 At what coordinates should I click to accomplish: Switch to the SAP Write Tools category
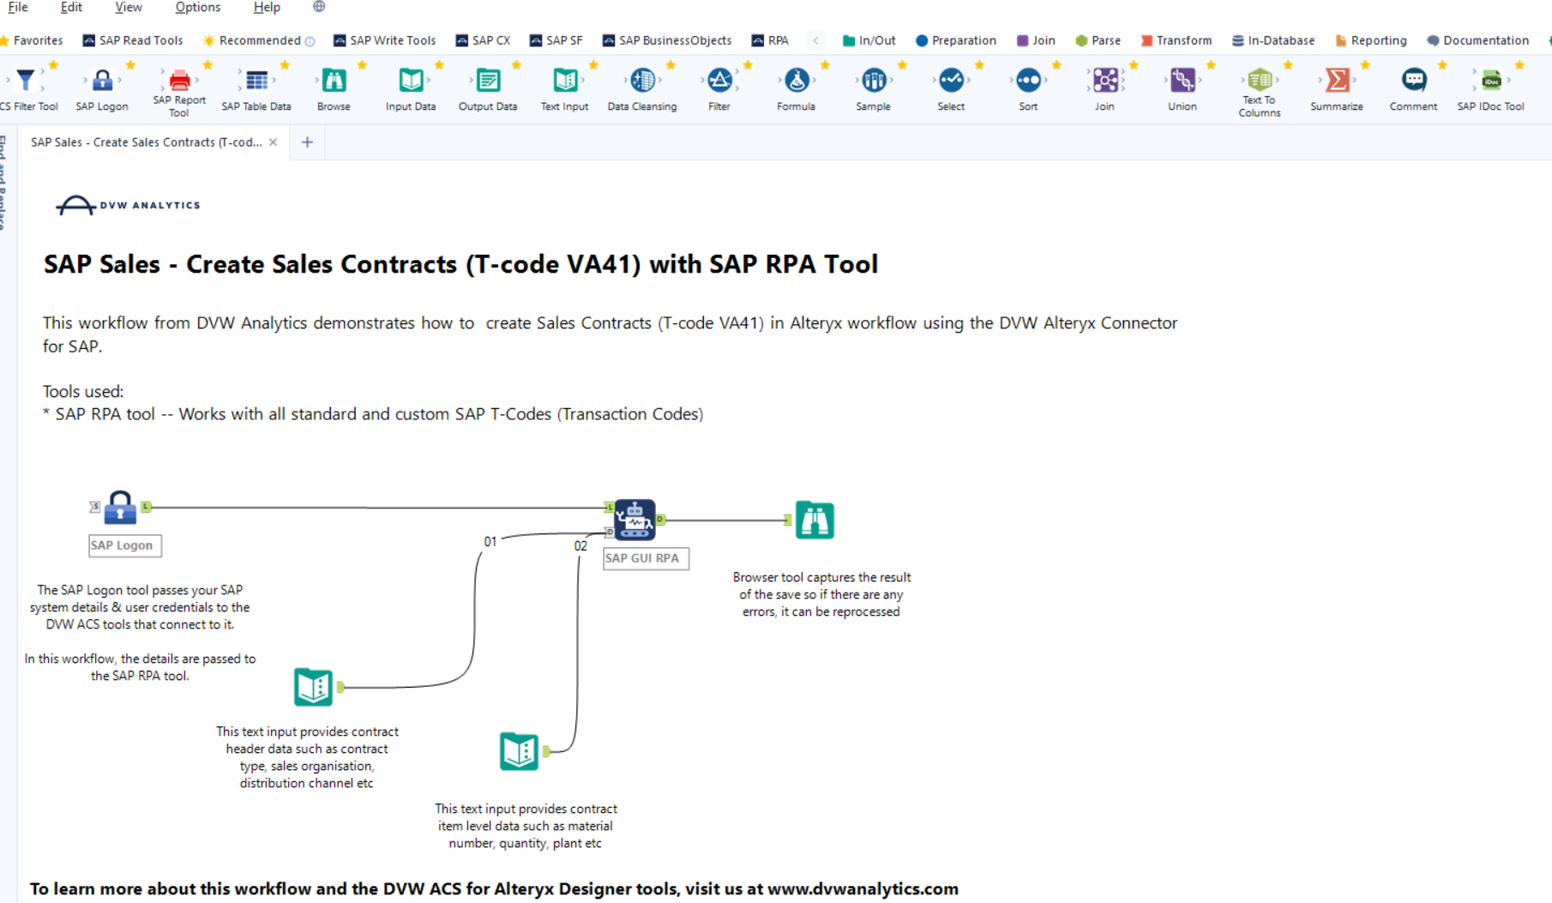393,39
